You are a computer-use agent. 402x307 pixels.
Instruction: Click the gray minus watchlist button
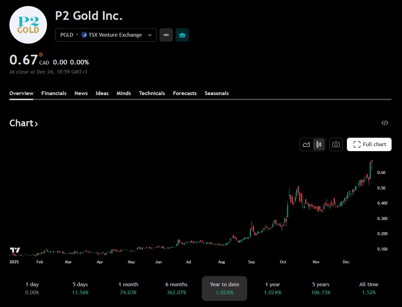click(166, 35)
